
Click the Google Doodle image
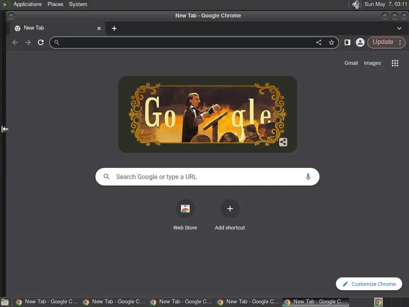pos(208,114)
